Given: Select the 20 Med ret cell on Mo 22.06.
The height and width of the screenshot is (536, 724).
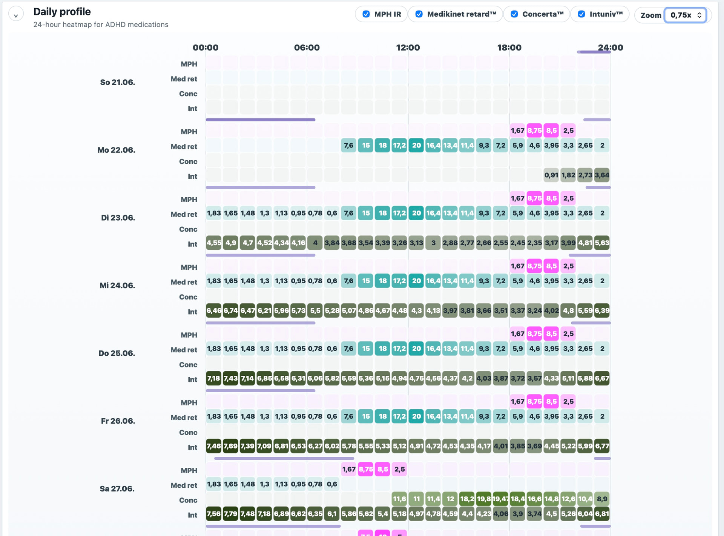Looking at the screenshot, I should pyautogui.click(x=416, y=146).
